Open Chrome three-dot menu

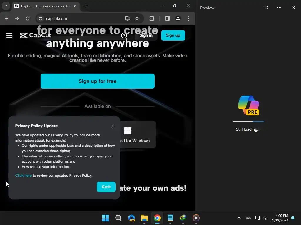189,18
